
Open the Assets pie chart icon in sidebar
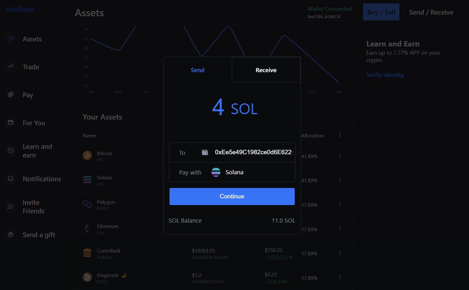[10, 39]
